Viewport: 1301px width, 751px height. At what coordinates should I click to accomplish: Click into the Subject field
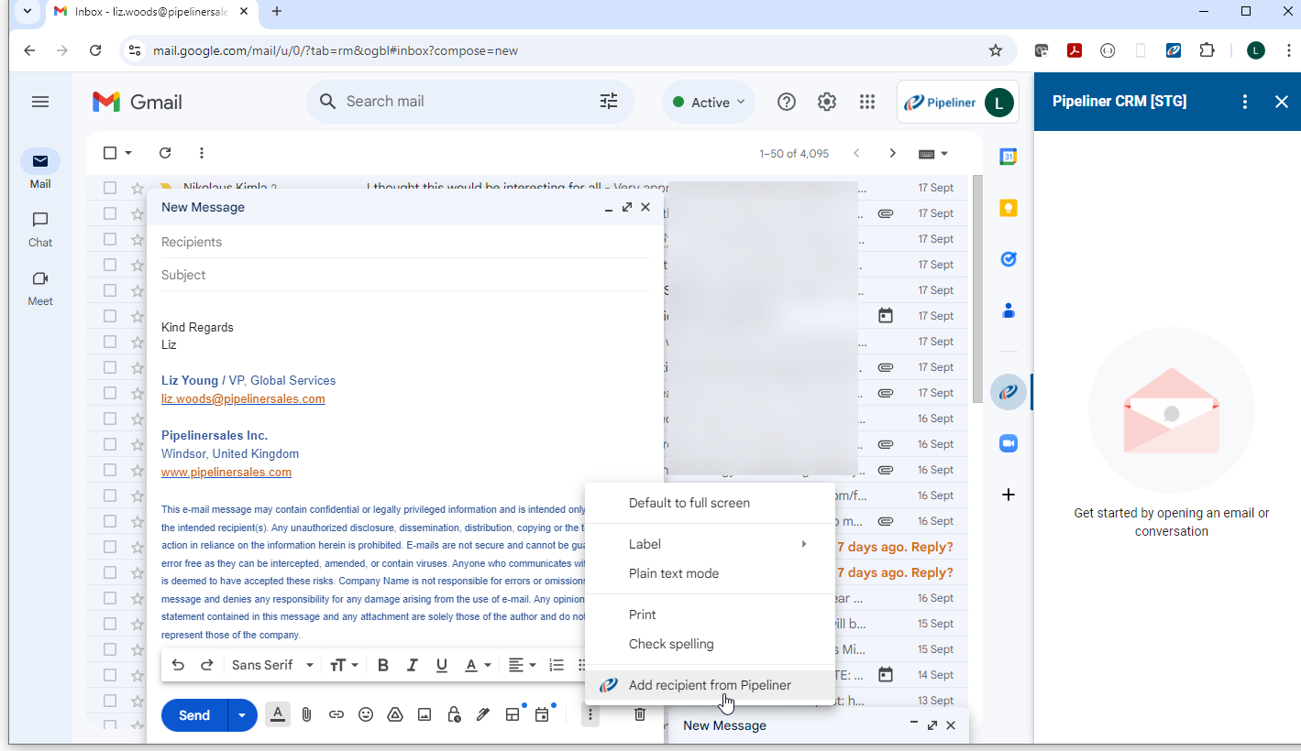pyautogui.click(x=403, y=275)
